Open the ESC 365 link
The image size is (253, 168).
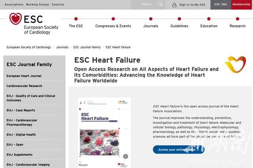[x=221, y=4]
